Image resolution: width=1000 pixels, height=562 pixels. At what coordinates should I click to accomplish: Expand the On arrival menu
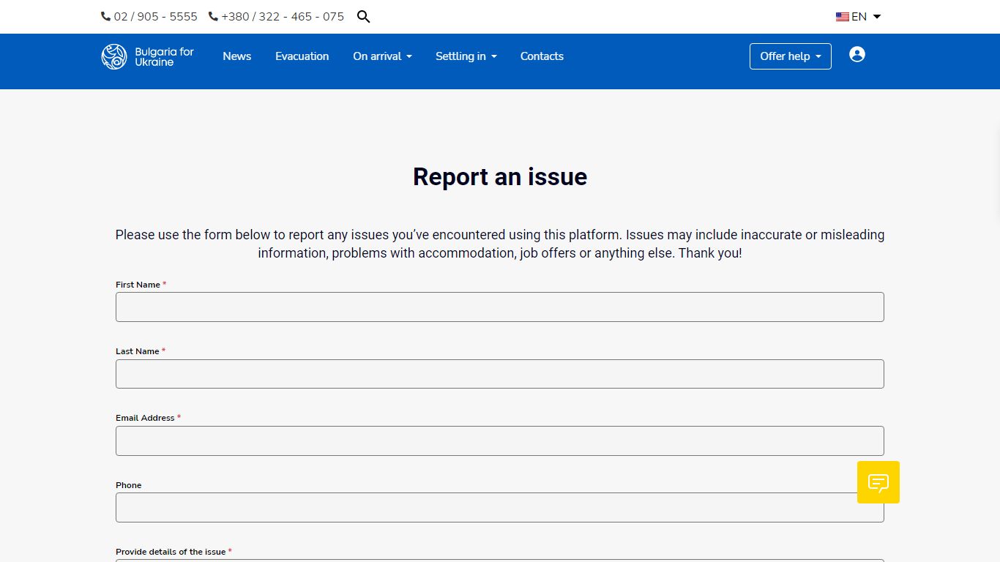tap(382, 56)
